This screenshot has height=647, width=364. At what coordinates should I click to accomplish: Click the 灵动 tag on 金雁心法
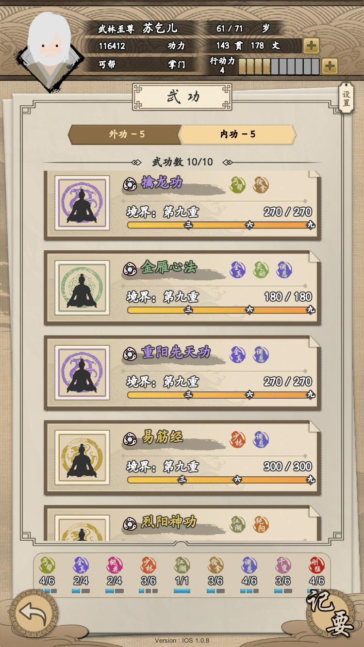coord(261,270)
